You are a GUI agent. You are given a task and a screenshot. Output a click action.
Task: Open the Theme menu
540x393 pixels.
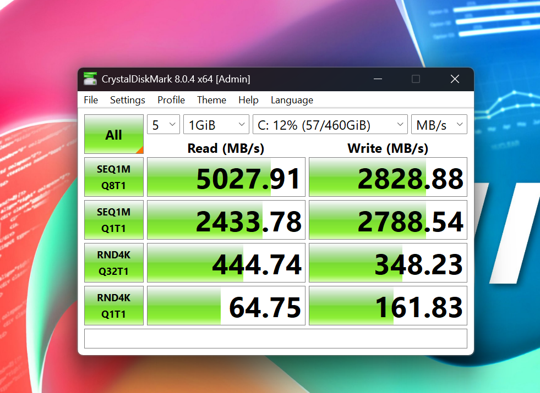click(211, 100)
